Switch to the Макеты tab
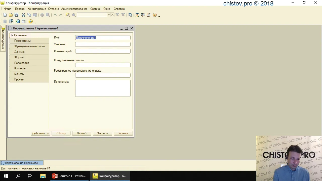The height and width of the screenshot is (181, 322). (x=29, y=74)
